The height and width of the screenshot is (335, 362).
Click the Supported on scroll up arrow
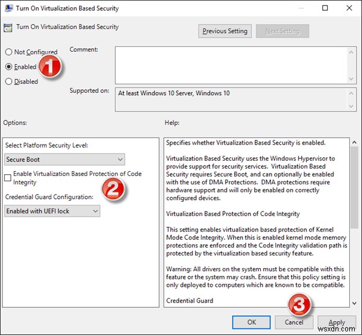(351, 93)
